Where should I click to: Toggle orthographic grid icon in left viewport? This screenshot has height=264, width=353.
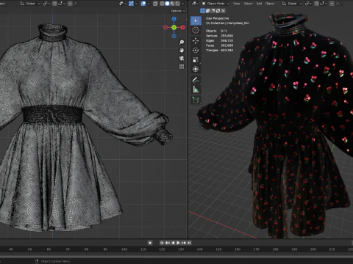pyautogui.click(x=182, y=66)
